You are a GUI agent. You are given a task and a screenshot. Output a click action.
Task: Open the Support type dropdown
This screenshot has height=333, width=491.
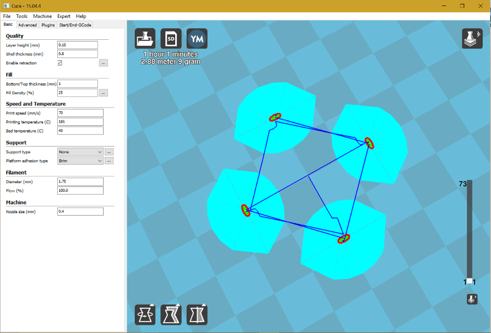click(80, 152)
